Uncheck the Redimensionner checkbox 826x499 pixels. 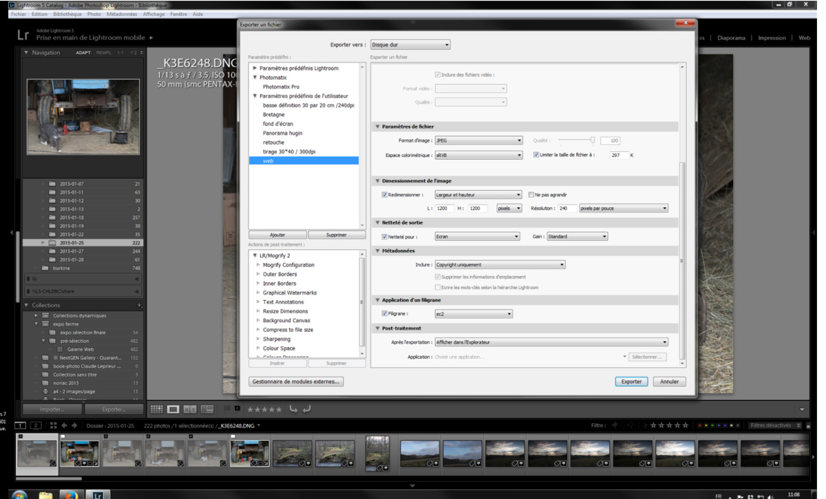(x=385, y=195)
